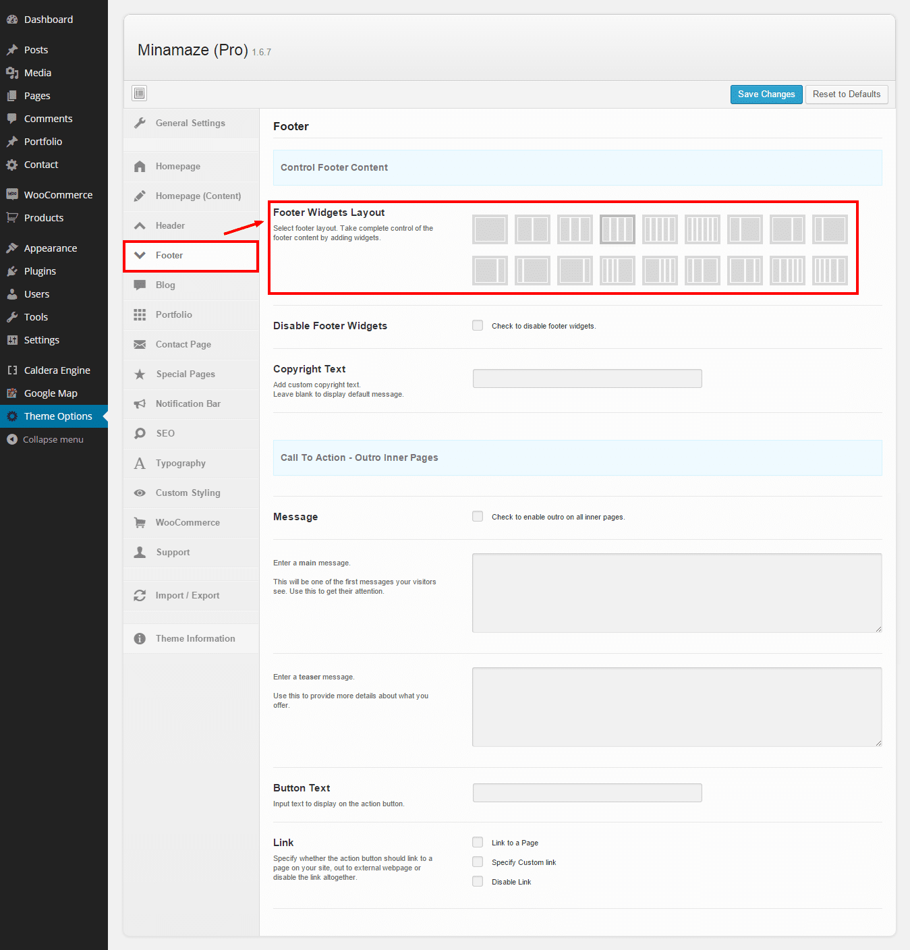
Task: Expand the Header section chevron
Action: tap(140, 226)
